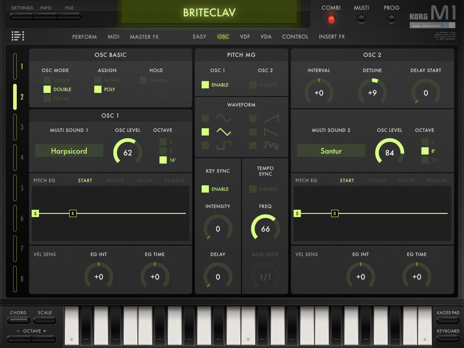Select the sine waveform icon
Screen dimensions: 464x348
(x=224, y=118)
